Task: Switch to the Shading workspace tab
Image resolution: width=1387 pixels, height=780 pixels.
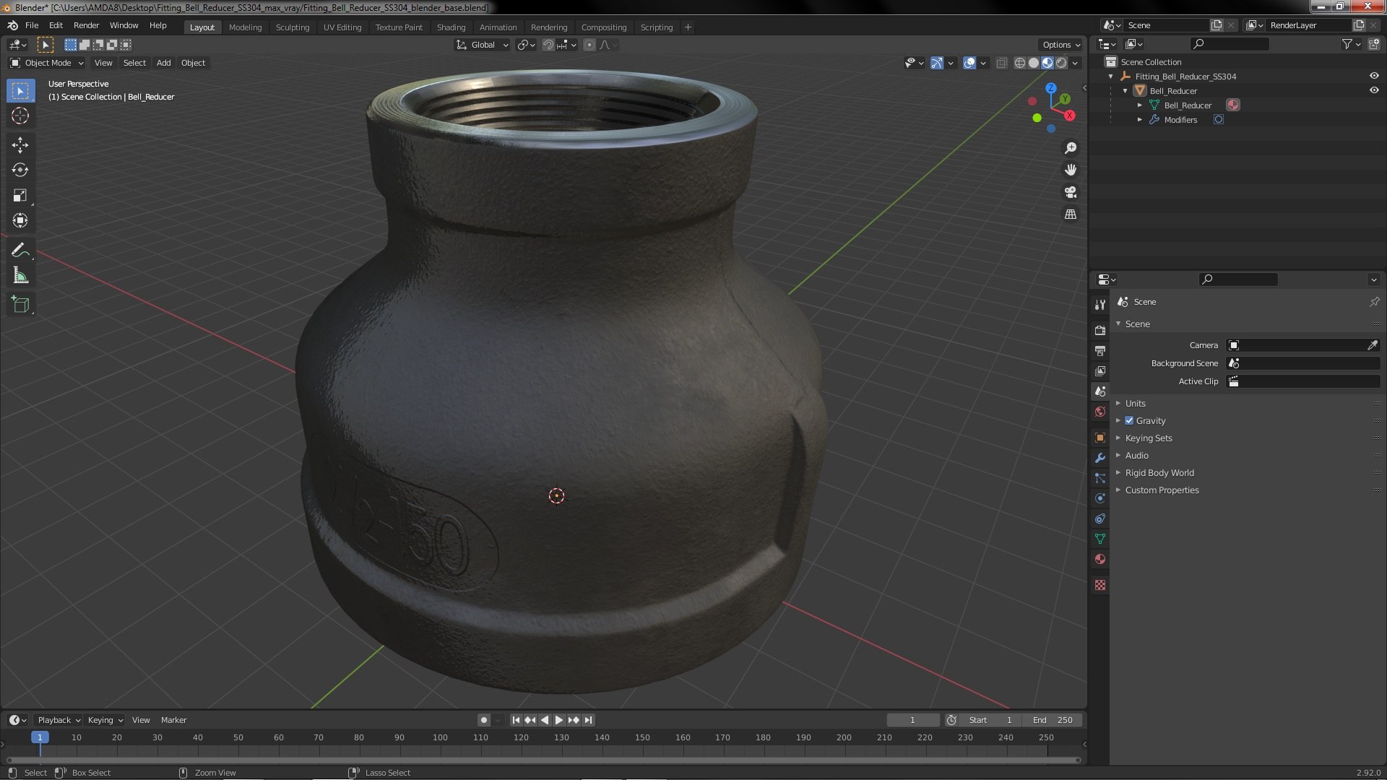Action: point(451,27)
